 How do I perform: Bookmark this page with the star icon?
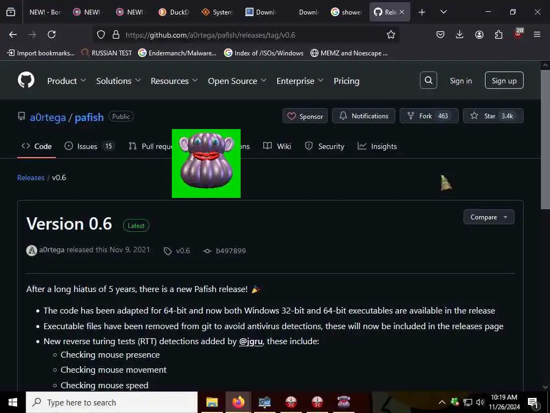(x=391, y=34)
